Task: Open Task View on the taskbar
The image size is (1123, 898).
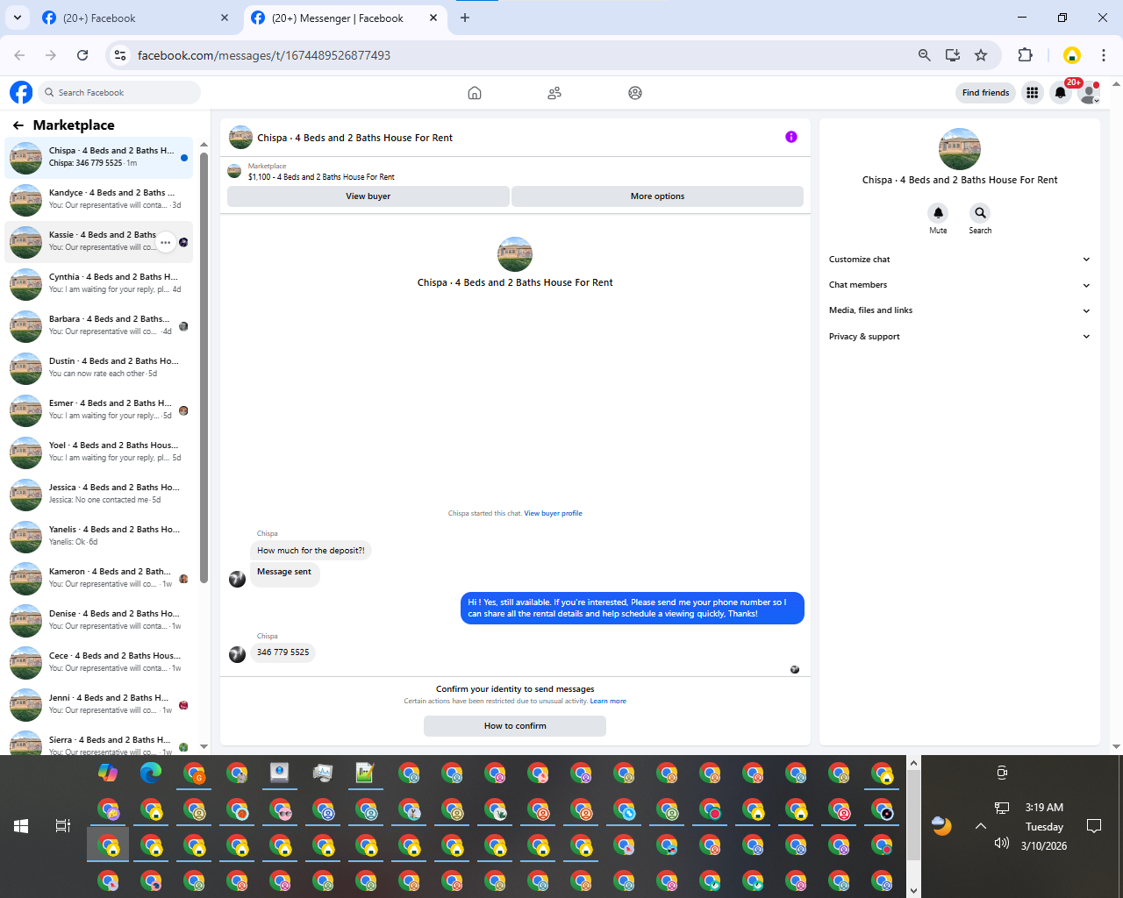Action: (x=63, y=826)
